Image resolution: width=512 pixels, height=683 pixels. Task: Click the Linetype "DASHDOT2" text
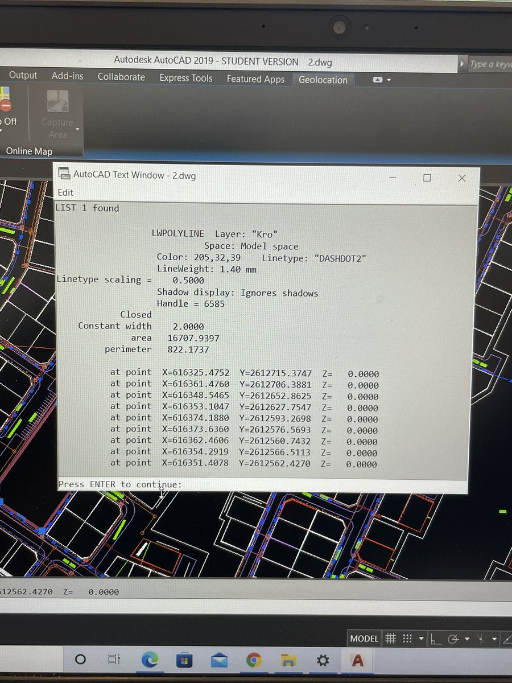point(313,258)
